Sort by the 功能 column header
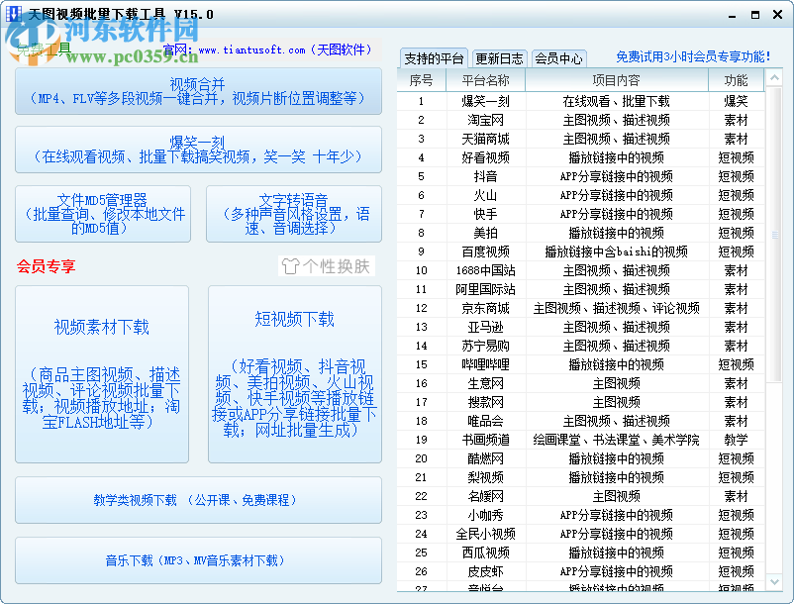The image size is (794, 604). [736, 80]
